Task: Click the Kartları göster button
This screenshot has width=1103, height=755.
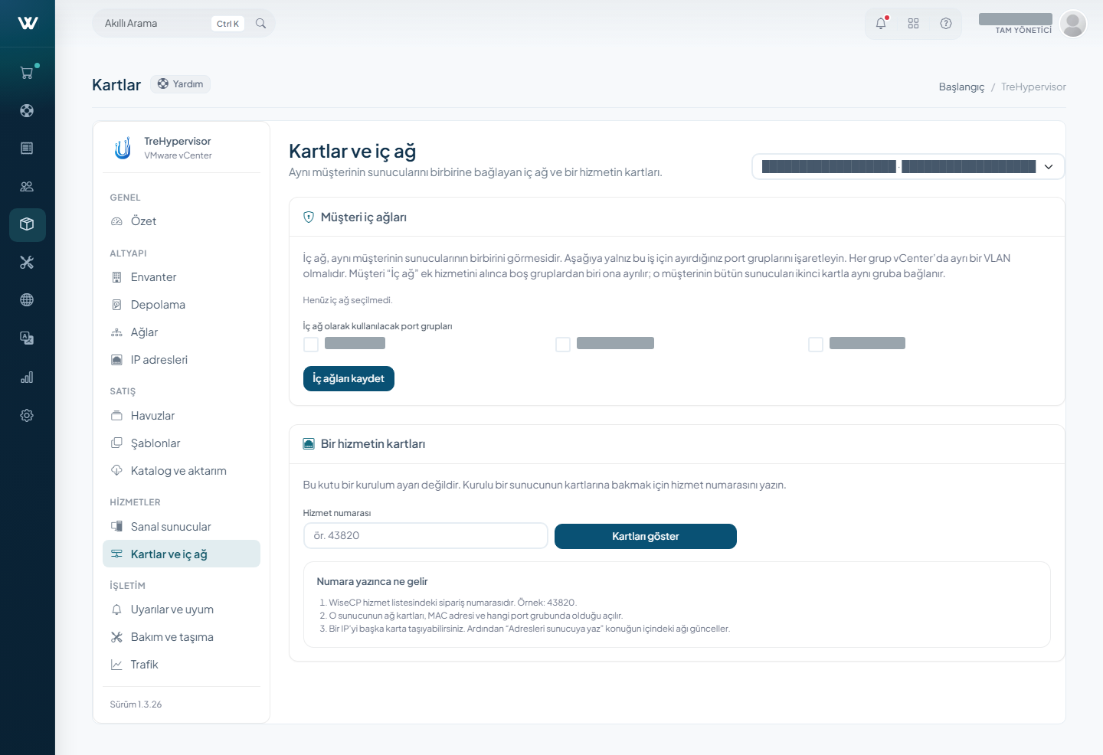Action: pyautogui.click(x=646, y=537)
